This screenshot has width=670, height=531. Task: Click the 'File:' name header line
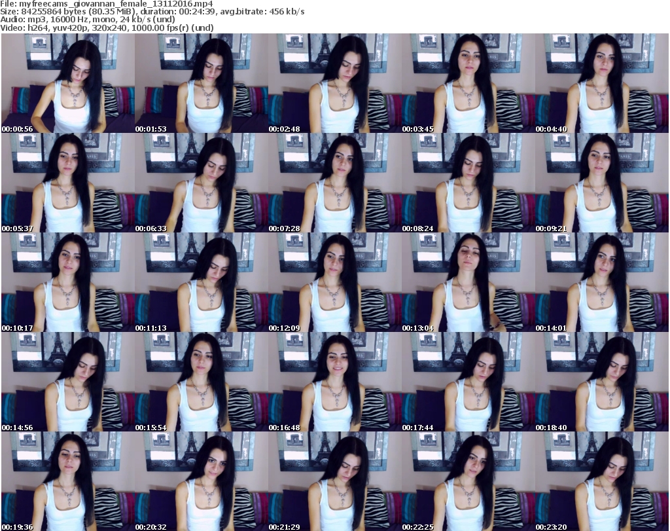(107, 4)
